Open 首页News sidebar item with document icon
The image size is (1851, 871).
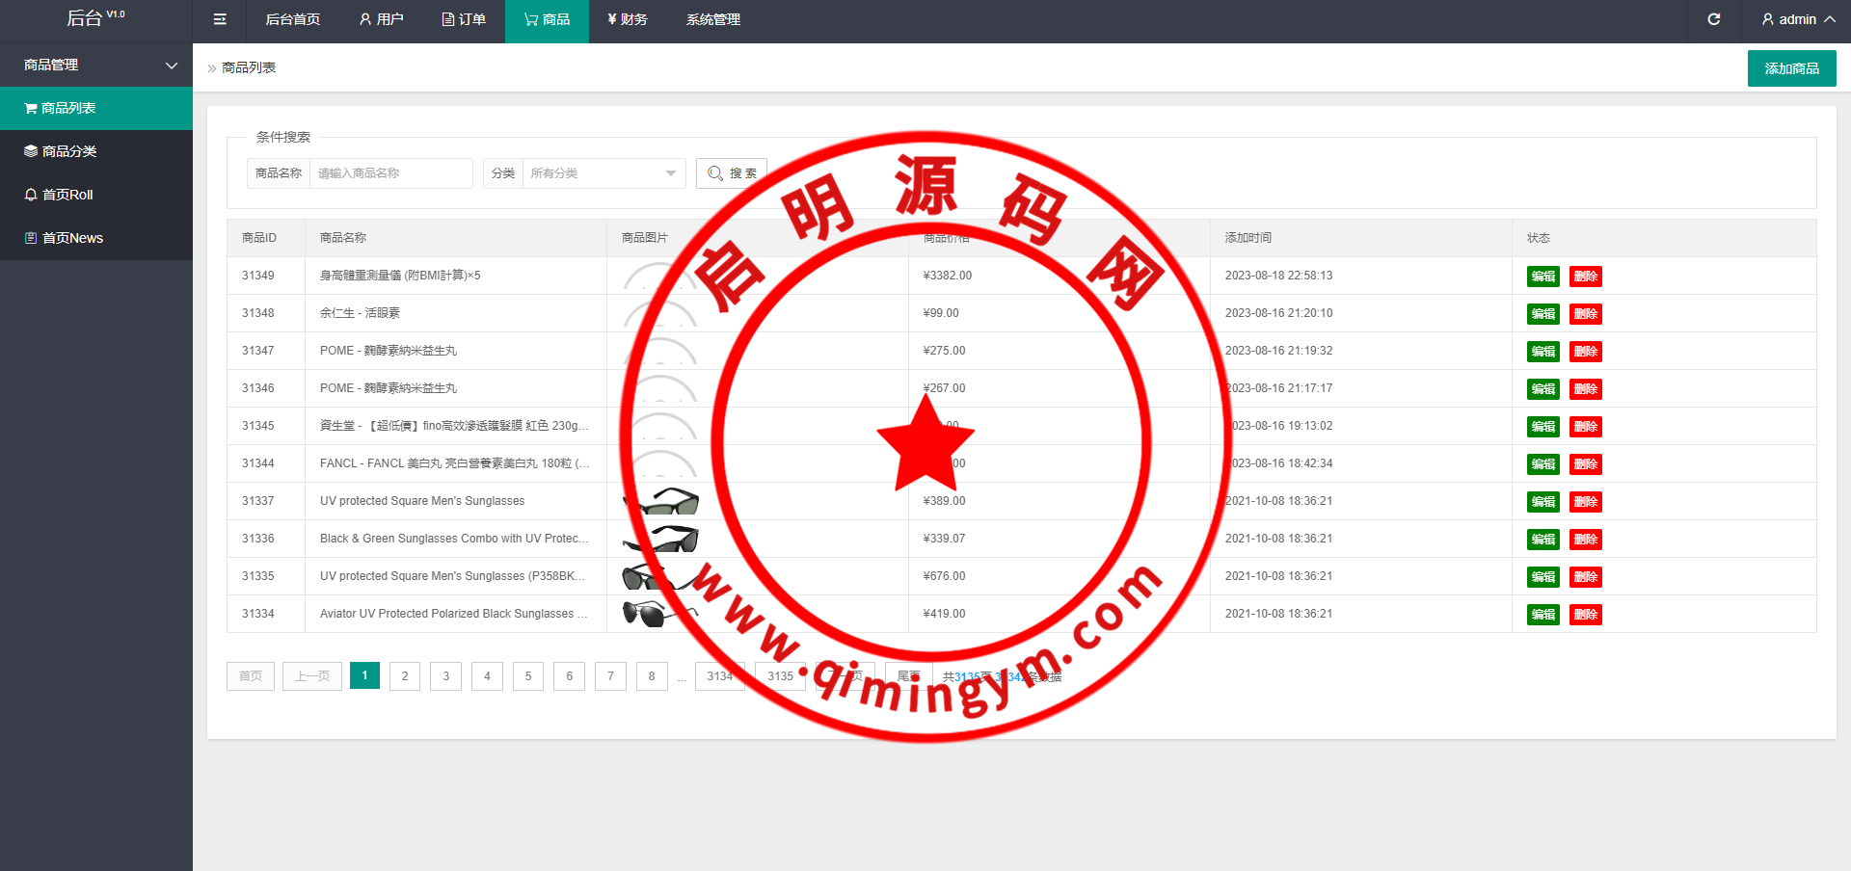pyautogui.click(x=96, y=238)
